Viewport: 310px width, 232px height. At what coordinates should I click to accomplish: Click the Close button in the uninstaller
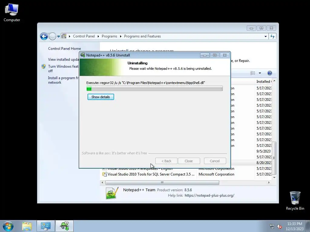189,161
